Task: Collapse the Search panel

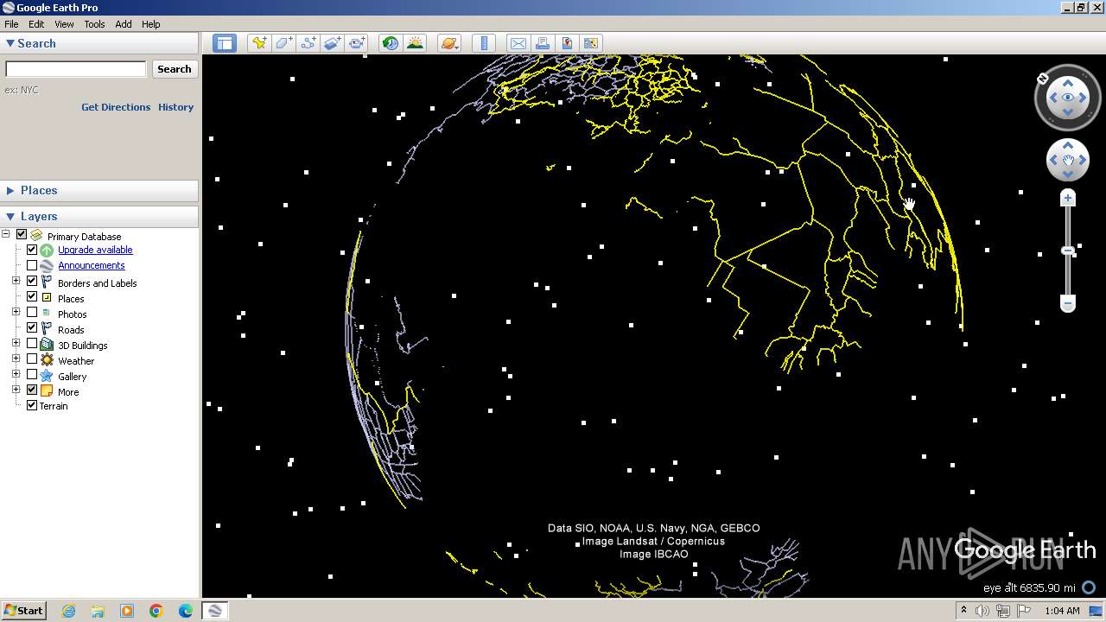Action: coord(10,43)
